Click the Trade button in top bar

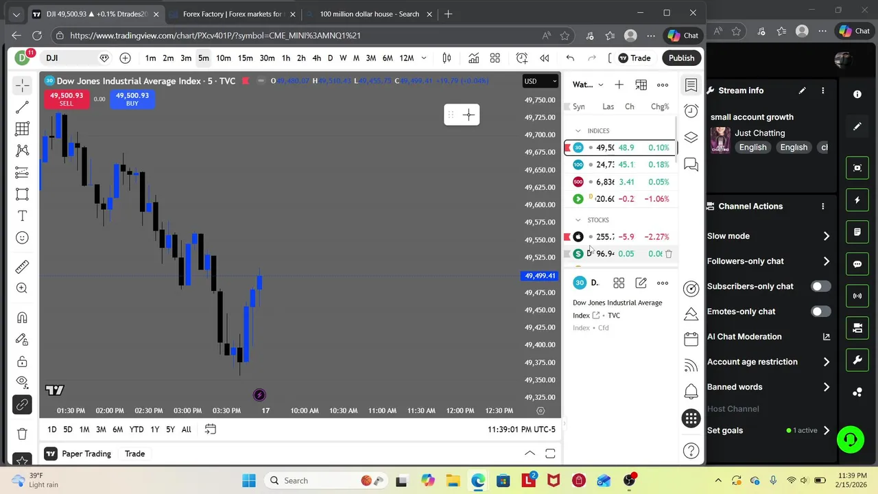point(634,58)
